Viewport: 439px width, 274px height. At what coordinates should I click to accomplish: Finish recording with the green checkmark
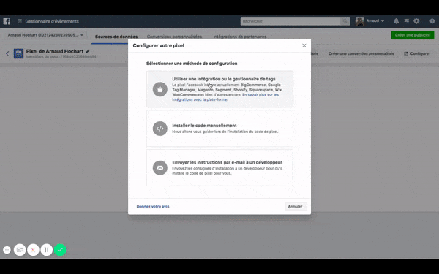pyautogui.click(x=60, y=250)
